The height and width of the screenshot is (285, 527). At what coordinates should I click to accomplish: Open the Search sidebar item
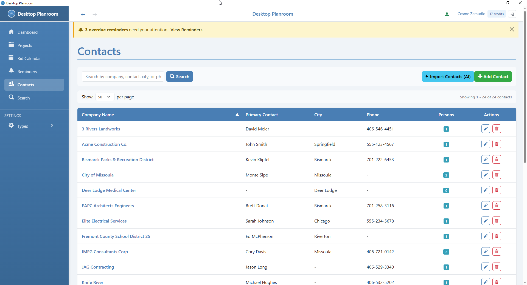tap(24, 98)
